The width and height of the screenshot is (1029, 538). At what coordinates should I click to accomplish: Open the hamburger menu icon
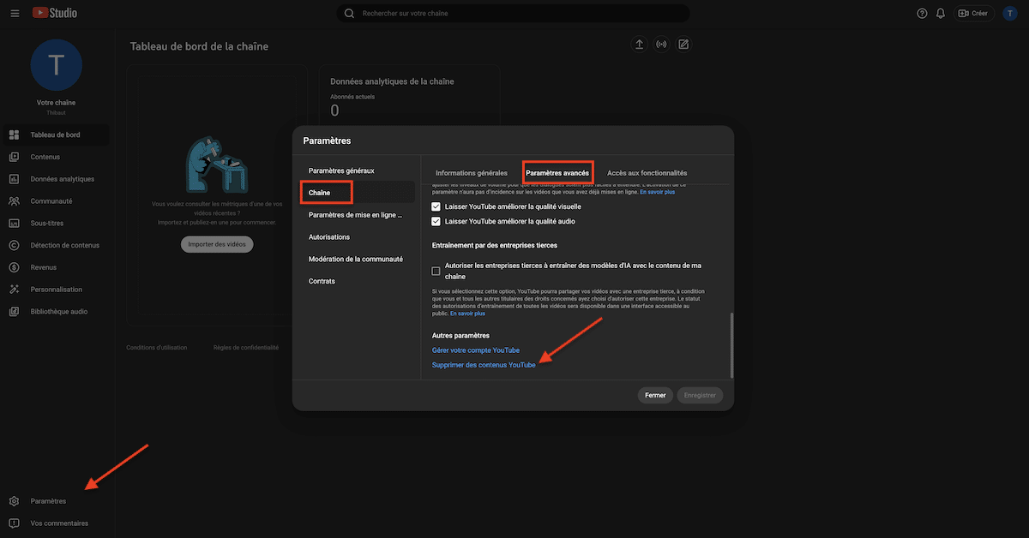[15, 13]
